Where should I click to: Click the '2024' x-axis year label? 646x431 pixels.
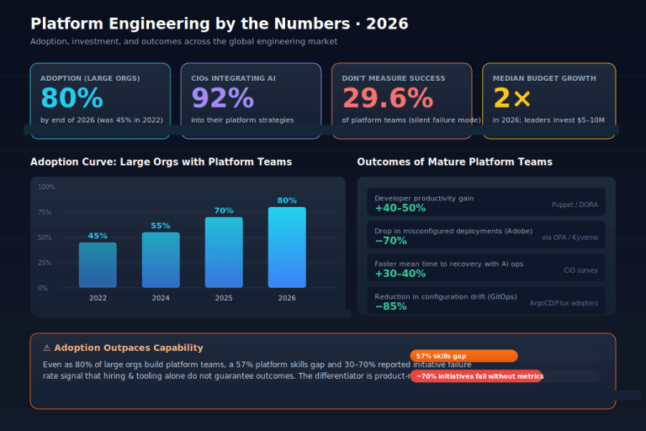click(x=161, y=298)
